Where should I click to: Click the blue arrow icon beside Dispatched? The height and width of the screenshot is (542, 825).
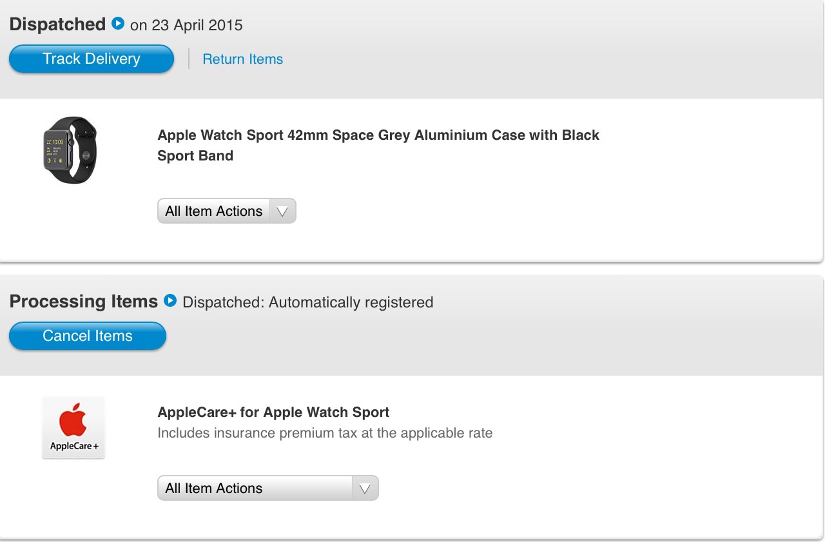point(117,24)
